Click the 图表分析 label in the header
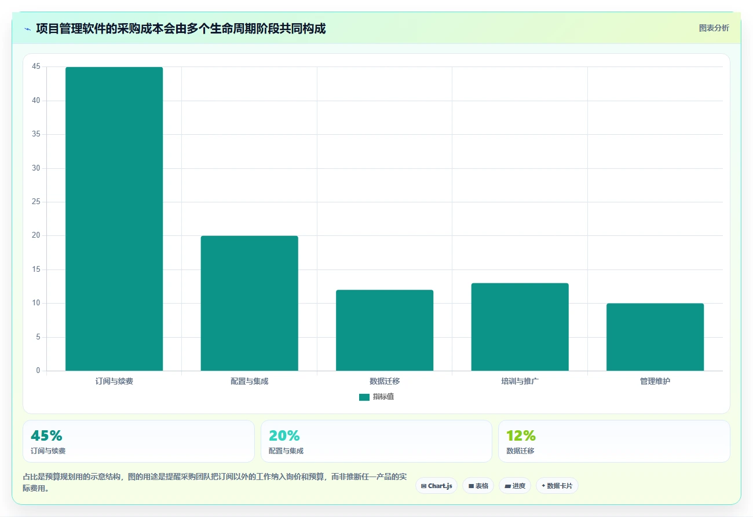Screen dimensions: 753x517 tap(714, 28)
